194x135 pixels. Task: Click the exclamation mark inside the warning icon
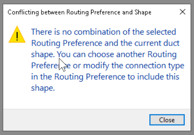tap(17, 36)
